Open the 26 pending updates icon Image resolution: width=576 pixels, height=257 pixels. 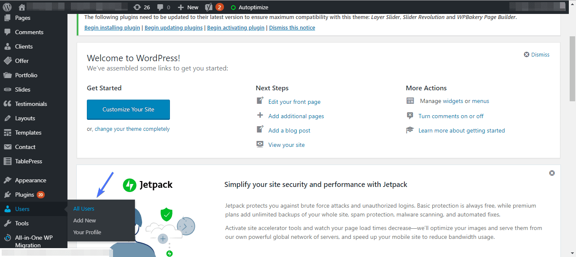point(137,7)
